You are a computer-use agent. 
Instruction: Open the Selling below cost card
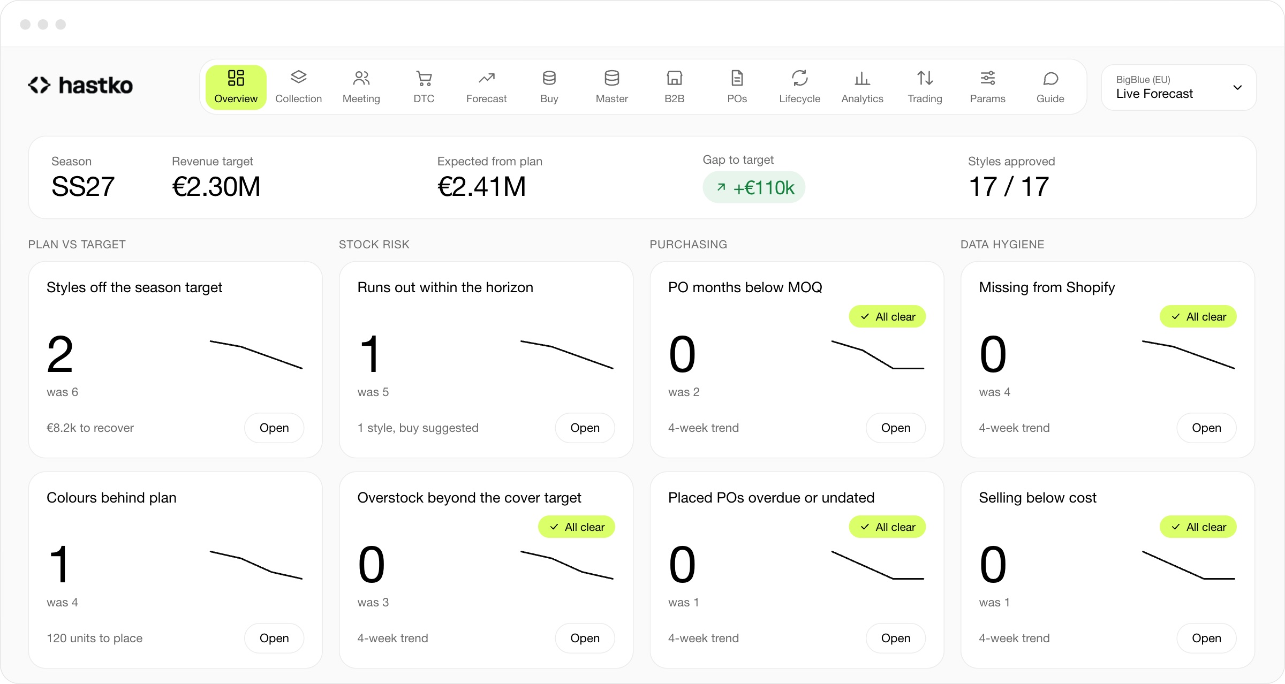[1206, 638]
